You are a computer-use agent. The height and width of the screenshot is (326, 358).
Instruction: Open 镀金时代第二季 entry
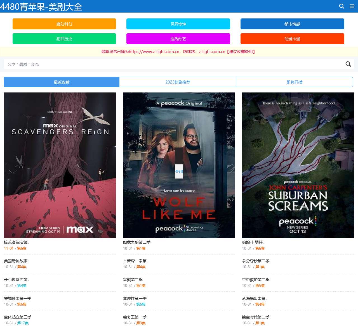pos(256,317)
